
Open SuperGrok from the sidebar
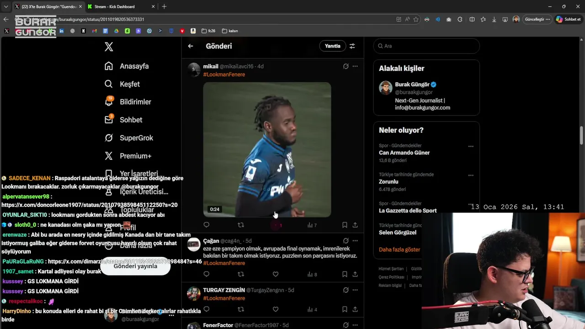pyautogui.click(x=129, y=138)
